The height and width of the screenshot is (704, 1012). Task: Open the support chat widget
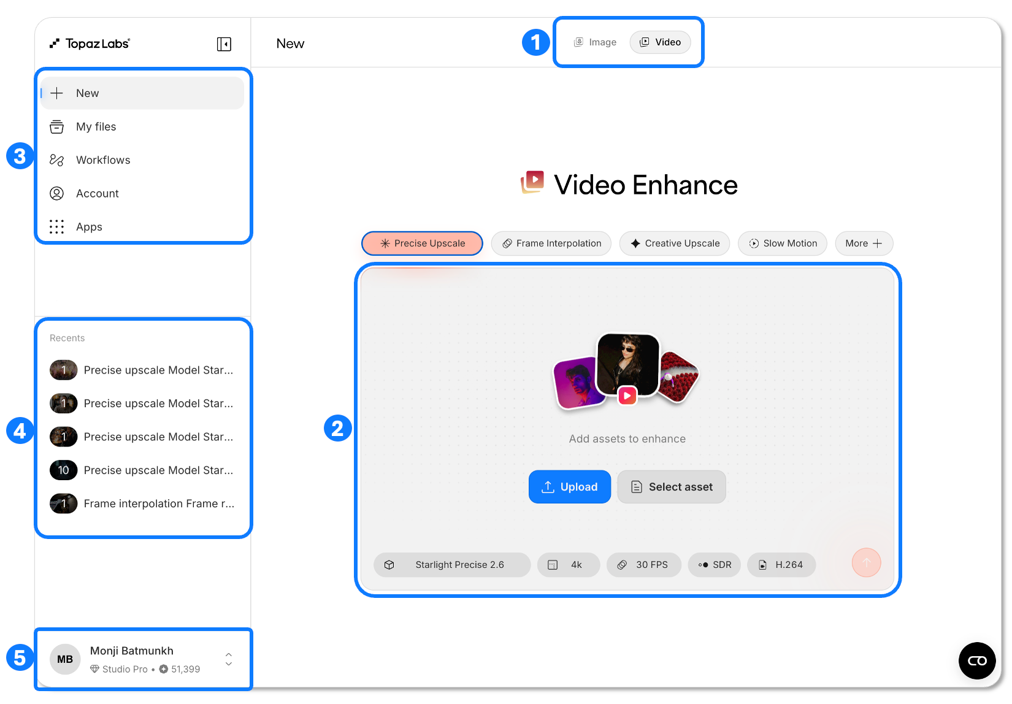pyautogui.click(x=977, y=660)
